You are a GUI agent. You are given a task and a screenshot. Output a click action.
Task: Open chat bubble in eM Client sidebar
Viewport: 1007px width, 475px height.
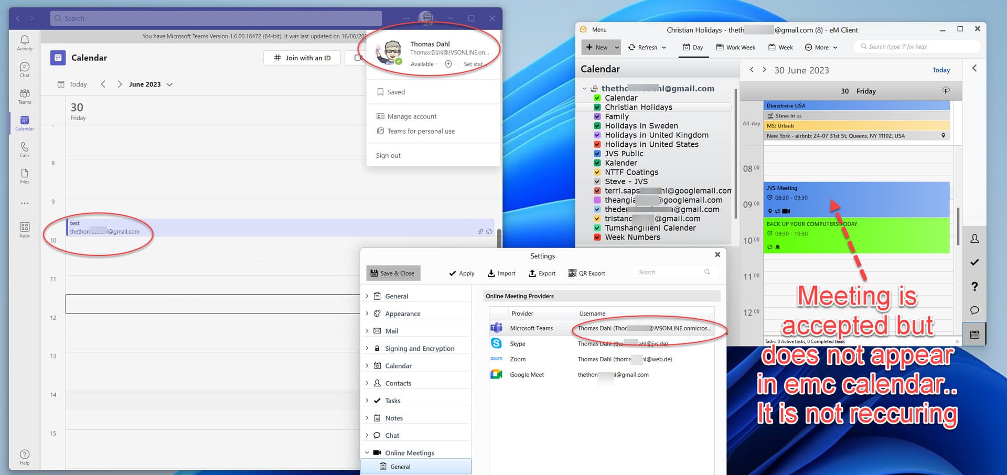point(974,310)
